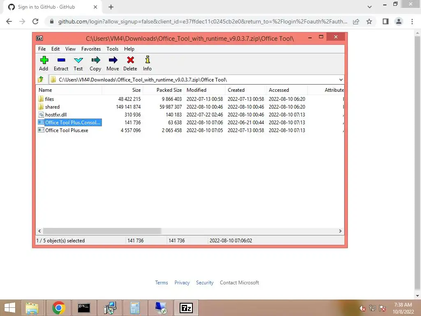This screenshot has height=316, width=421.
Task: Click the 7z icon in window title bar
Action: pyautogui.click(x=39, y=38)
